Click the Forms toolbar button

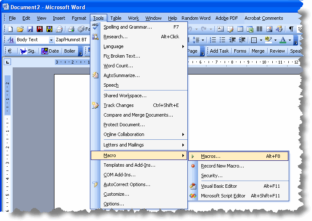[240, 51]
